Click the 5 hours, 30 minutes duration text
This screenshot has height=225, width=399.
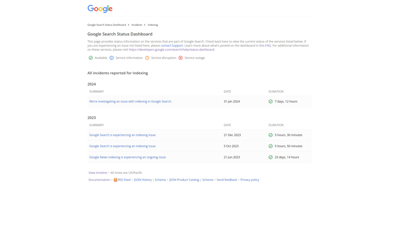coord(289,135)
